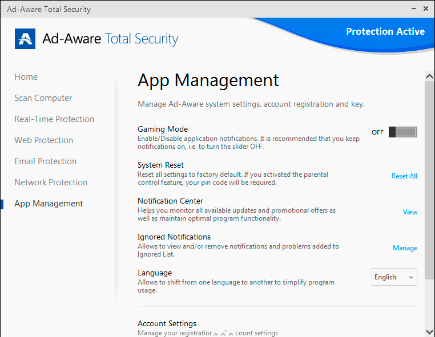Click the Account Settings heading
Screen dimensions: 435x337
(x=167, y=323)
